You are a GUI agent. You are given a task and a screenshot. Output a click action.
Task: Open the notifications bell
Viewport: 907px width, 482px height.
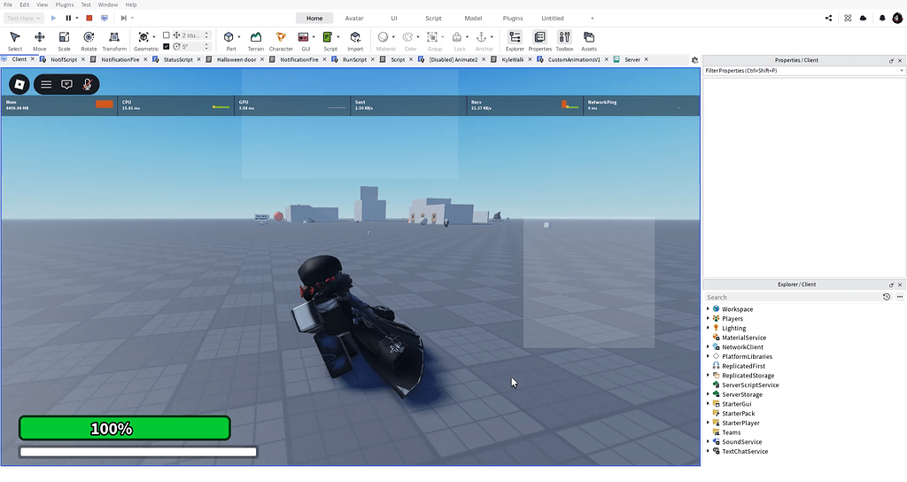[x=882, y=18]
